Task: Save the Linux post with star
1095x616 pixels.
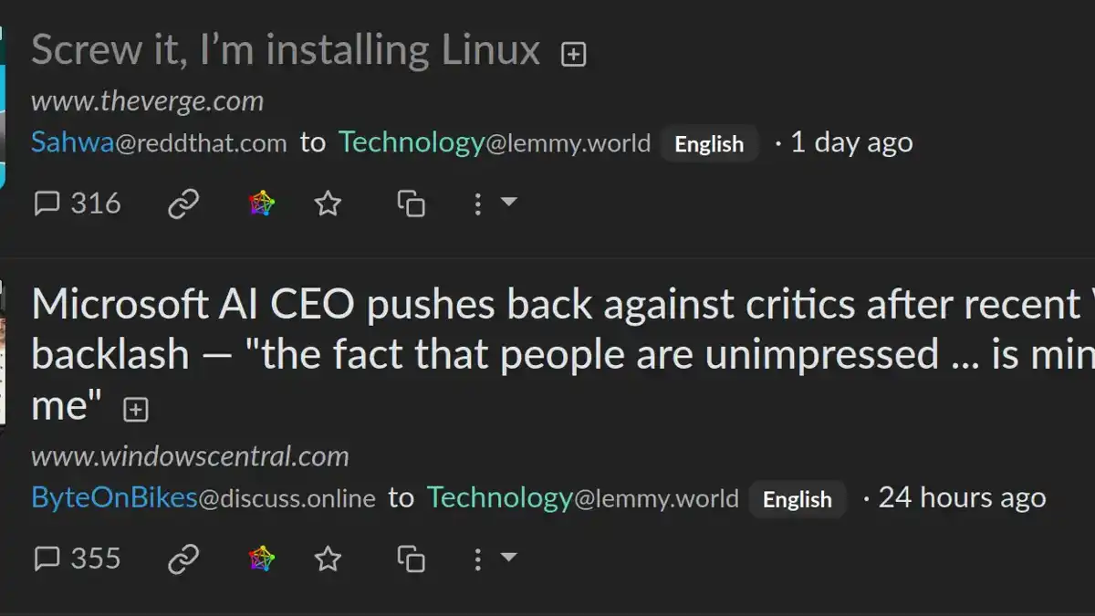Action: [x=328, y=204]
